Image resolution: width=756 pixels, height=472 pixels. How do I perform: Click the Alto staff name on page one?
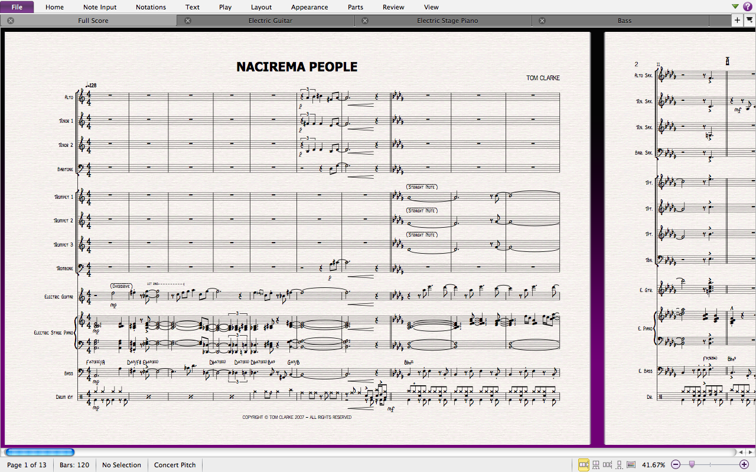[x=69, y=97]
